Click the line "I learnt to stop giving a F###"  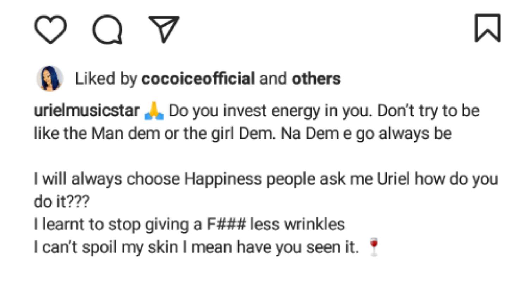point(139,225)
